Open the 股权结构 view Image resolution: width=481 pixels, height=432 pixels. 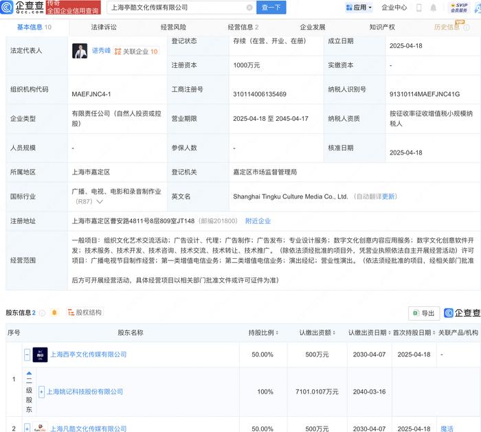coord(85,312)
